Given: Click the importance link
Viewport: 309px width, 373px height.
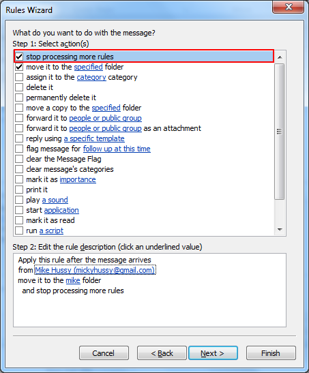Looking at the screenshot, I should [x=78, y=179].
